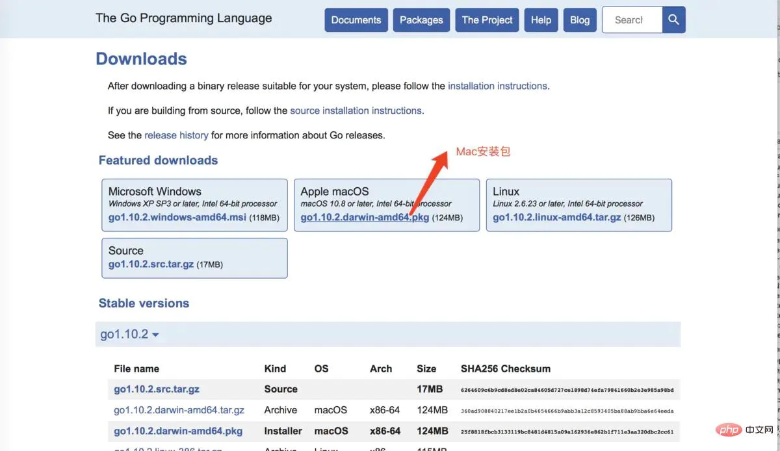Download go1.10.2.windows-amd64.msi featured installer

[177, 218]
